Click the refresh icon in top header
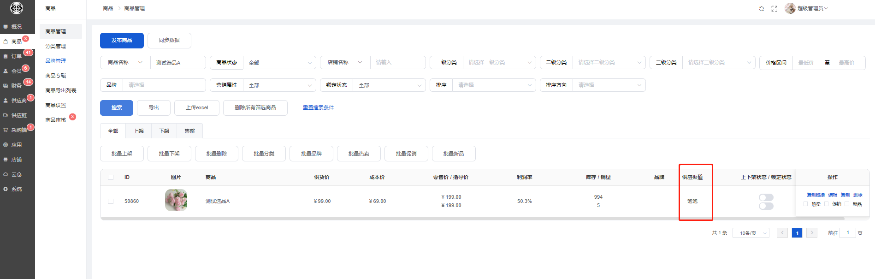Viewport: 875px width, 279px height. click(761, 9)
